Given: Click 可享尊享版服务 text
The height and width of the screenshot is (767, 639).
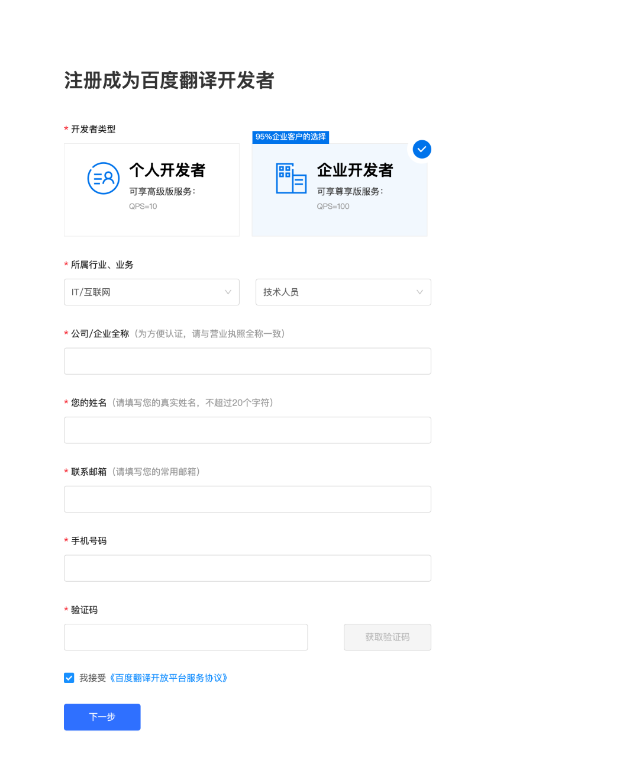Looking at the screenshot, I should (x=350, y=192).
